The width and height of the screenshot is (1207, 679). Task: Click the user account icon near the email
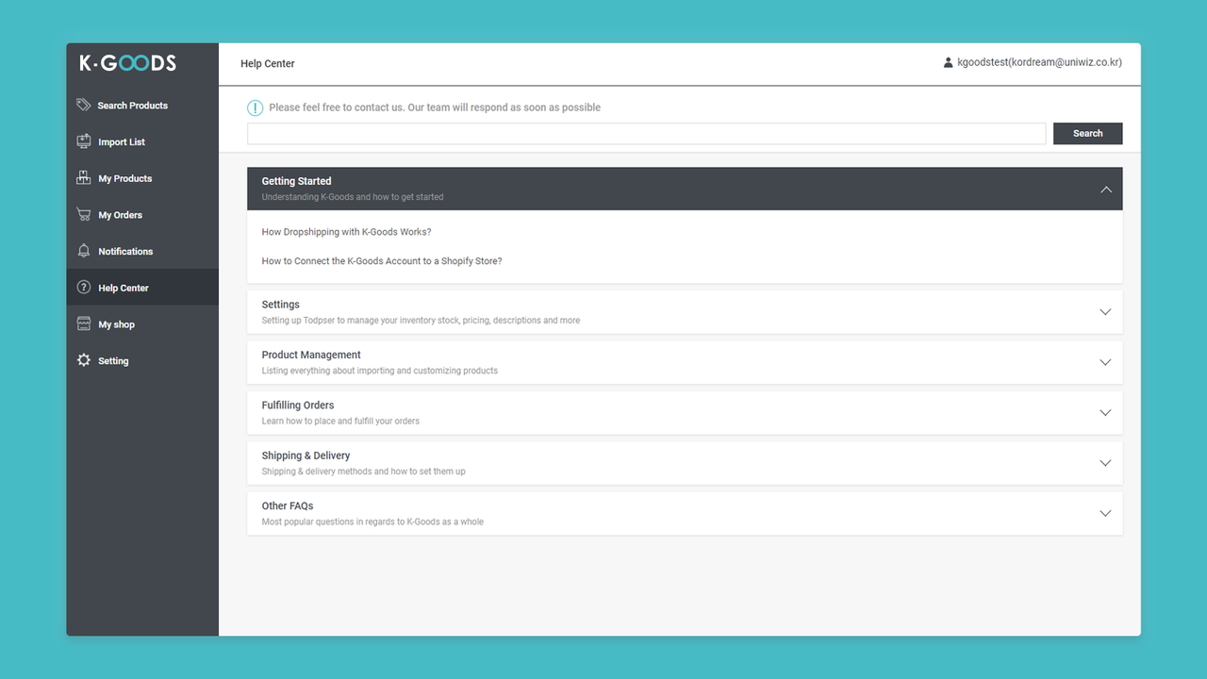pyautogui.click(x=948, y=62)
